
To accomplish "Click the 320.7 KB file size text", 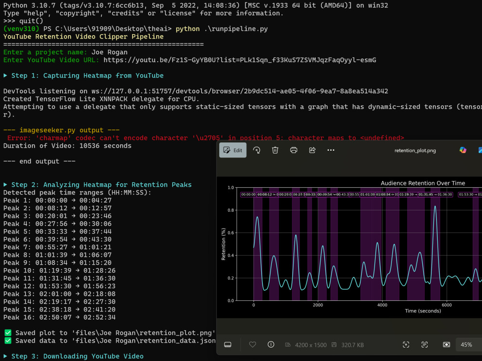I will tap(352, 345).
